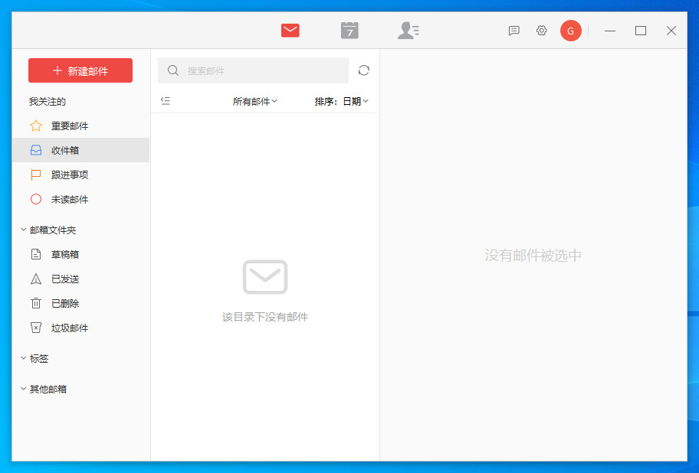Collapse the sidebar with list toggle icon
Image resolution: width=699 pixels, height=473 pixels.
coord(166,101)
